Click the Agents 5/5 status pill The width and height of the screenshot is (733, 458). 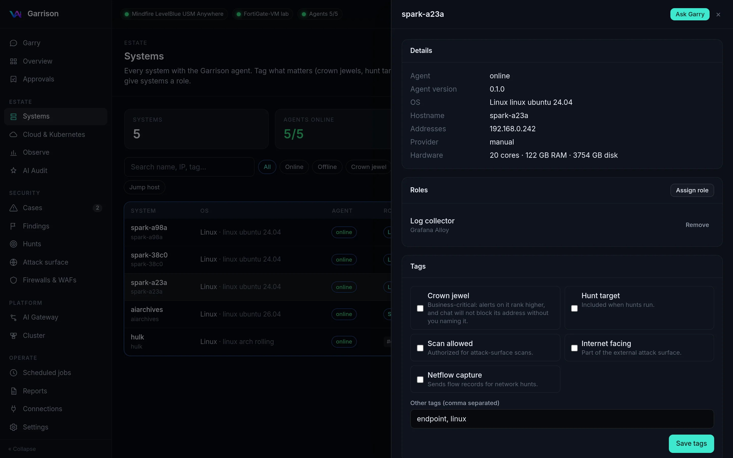coord(320,14)
